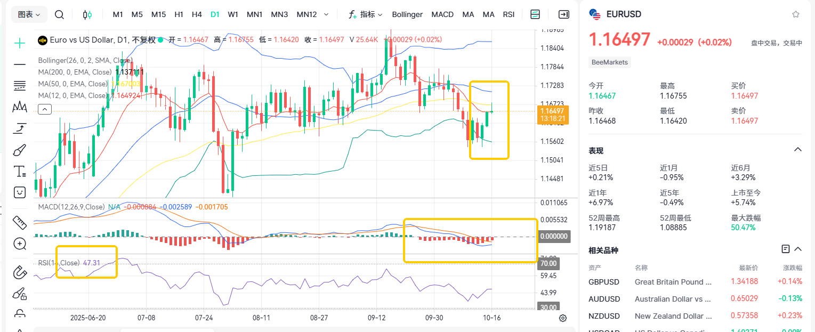Viewport: 815px width, 332px height.
Task: Select the brush drawing tool
Action: [x=20, y=150]
